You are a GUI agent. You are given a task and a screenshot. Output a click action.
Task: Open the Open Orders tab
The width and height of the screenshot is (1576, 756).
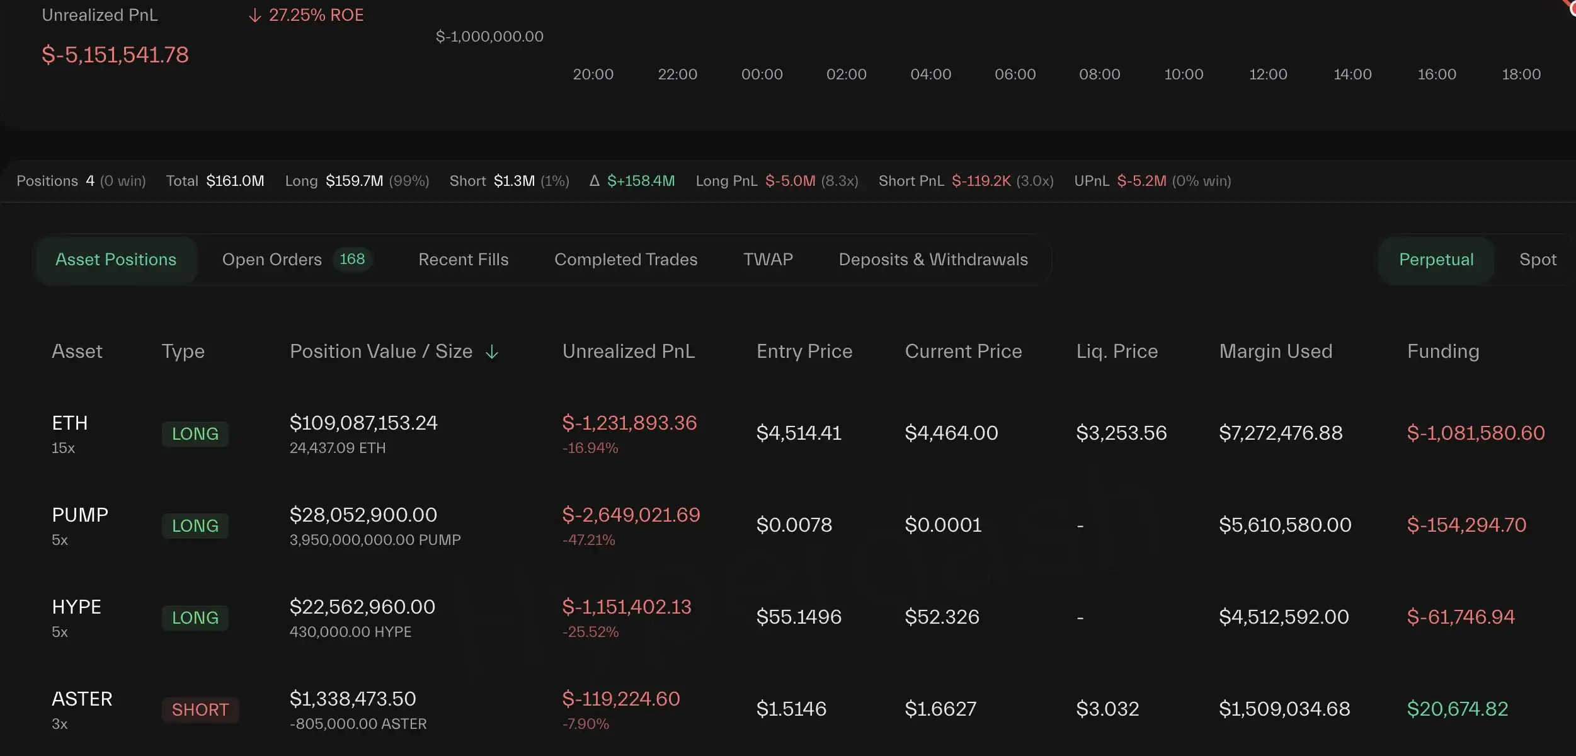click(x=271, y=260)
